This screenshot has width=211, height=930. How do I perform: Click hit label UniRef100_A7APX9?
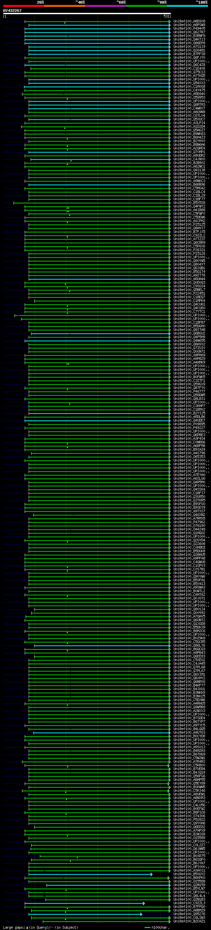[189, 830]
